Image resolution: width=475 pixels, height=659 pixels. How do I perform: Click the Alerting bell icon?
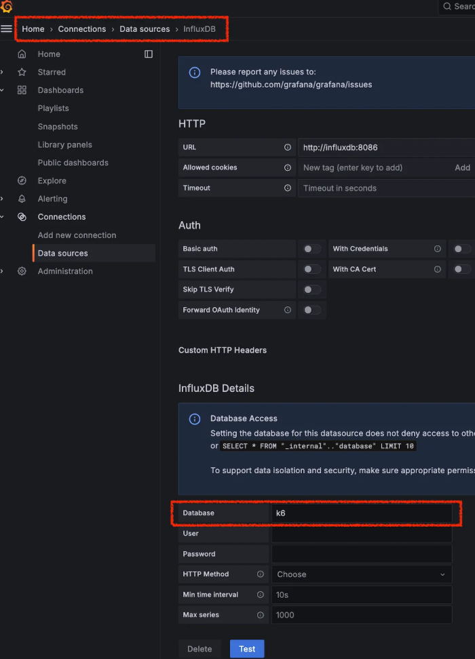(x=22, y=199)
